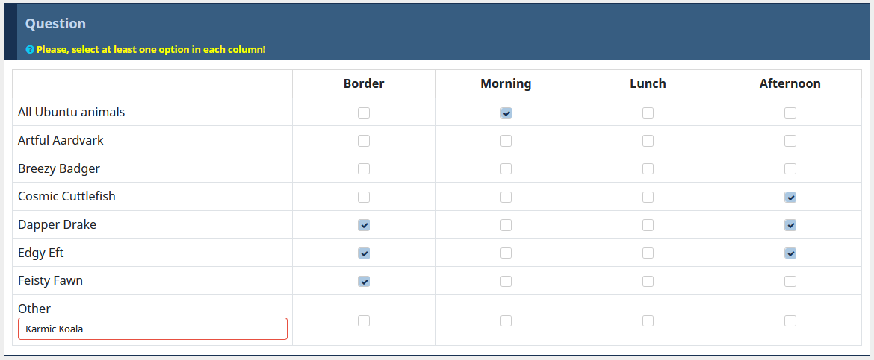The width and height of the screenshot is (874, 360).
Task: Uncheck Feisty Fawn under Border
Action: (364, 282)
